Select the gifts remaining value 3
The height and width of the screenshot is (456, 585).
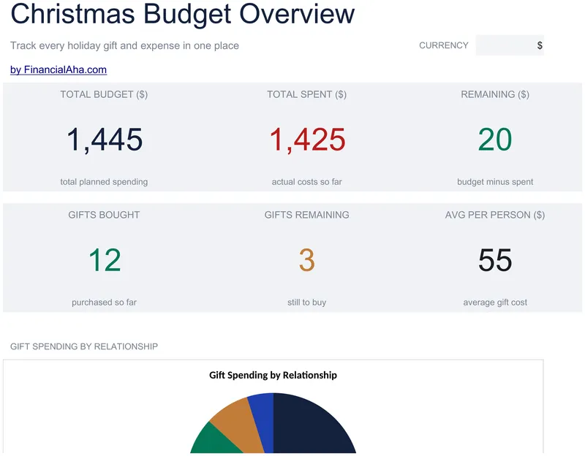pyautogui.click(x=307, y=260)
